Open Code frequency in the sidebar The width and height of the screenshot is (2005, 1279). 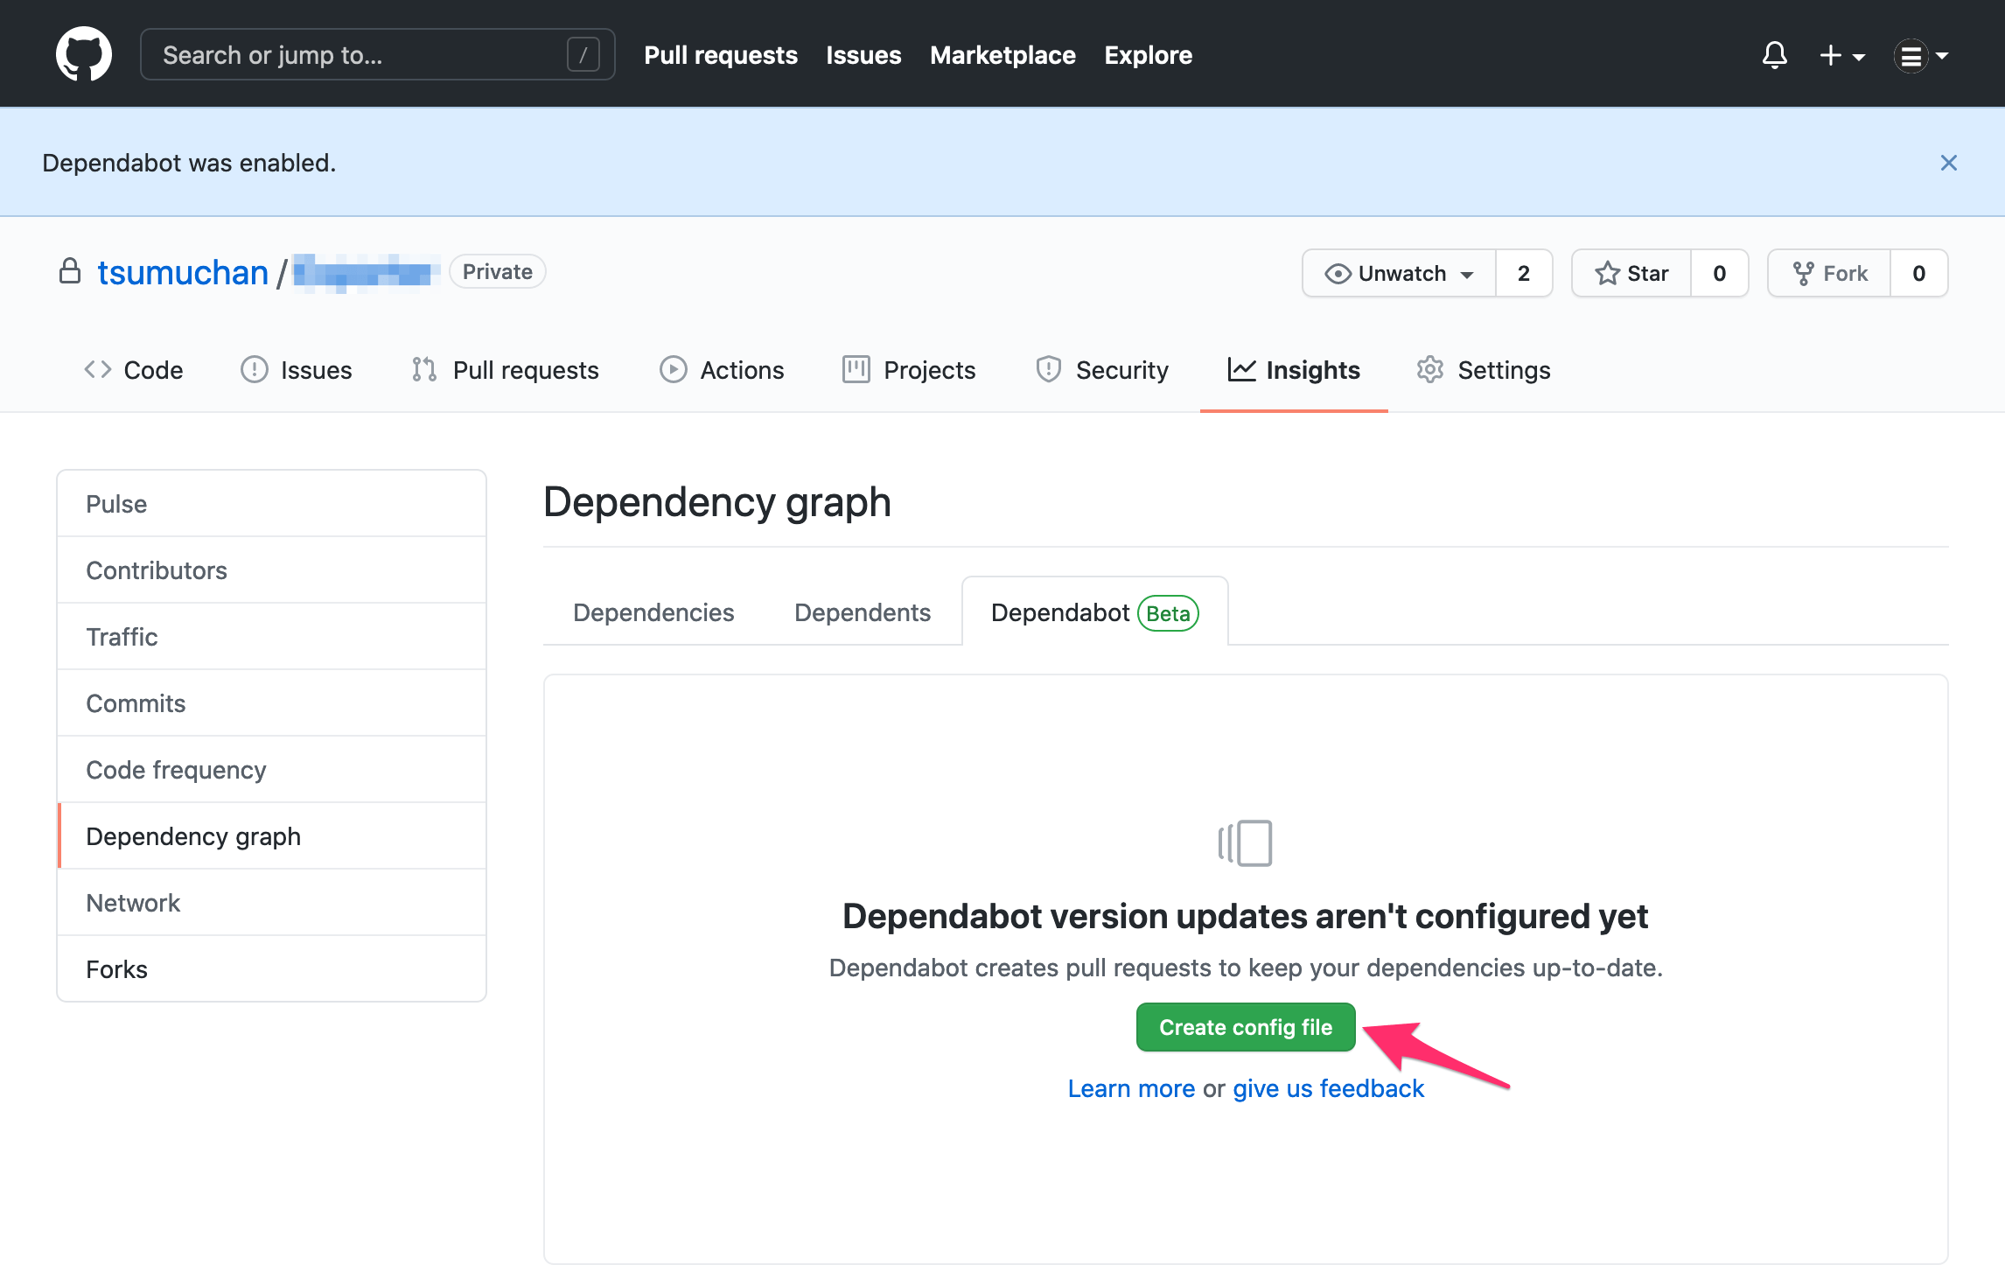pyautogui.click(x=272, y=770)
